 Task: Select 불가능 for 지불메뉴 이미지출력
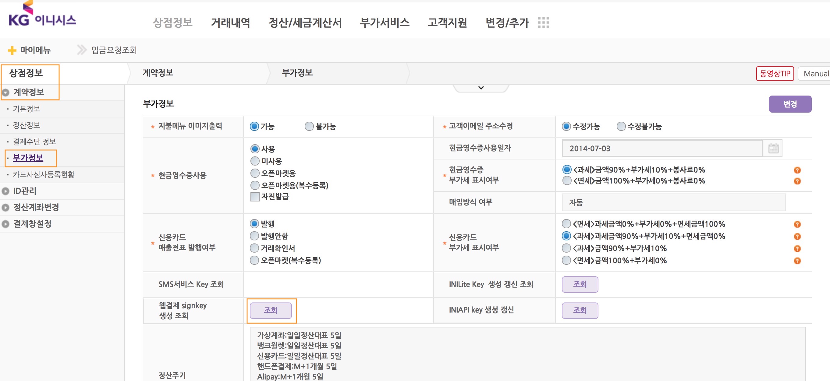click(x=308, y=127)
